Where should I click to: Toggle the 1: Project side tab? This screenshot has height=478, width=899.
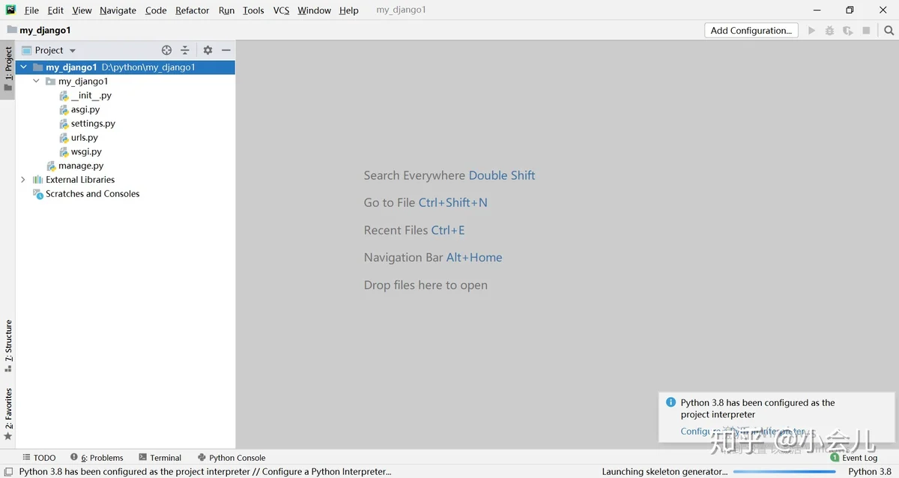[x=8, y=69]
